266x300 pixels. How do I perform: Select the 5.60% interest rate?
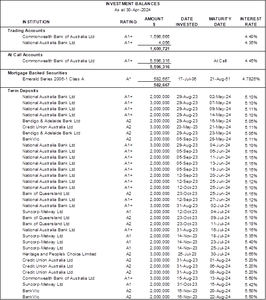[x=251, y=278]
